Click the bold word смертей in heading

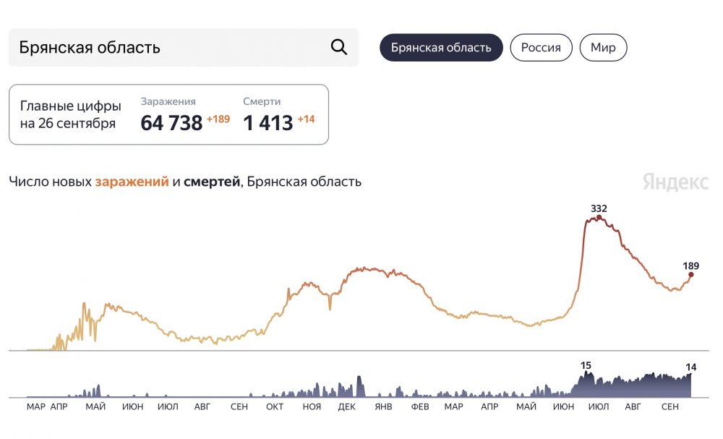click(211, 182)
